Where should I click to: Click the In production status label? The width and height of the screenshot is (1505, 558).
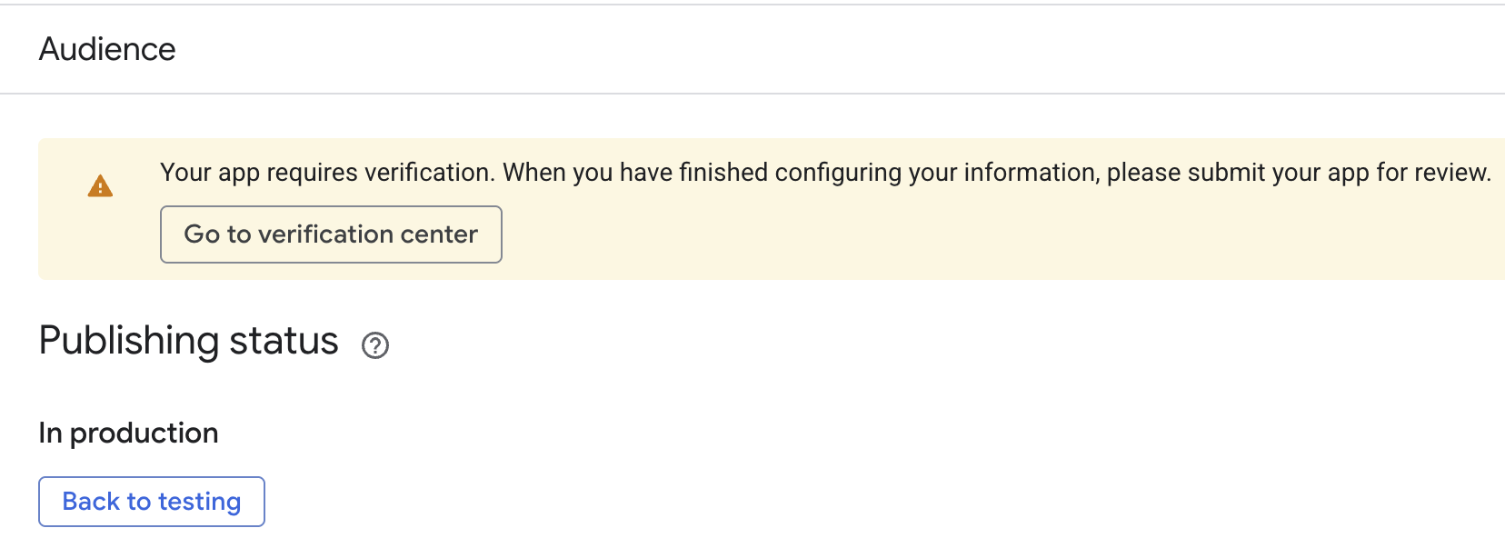128,433
